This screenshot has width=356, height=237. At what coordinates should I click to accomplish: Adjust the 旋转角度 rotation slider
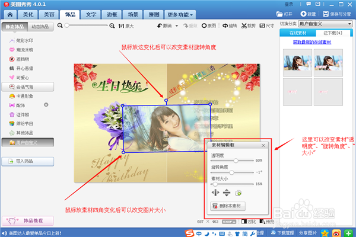click(x=231, y=172)
